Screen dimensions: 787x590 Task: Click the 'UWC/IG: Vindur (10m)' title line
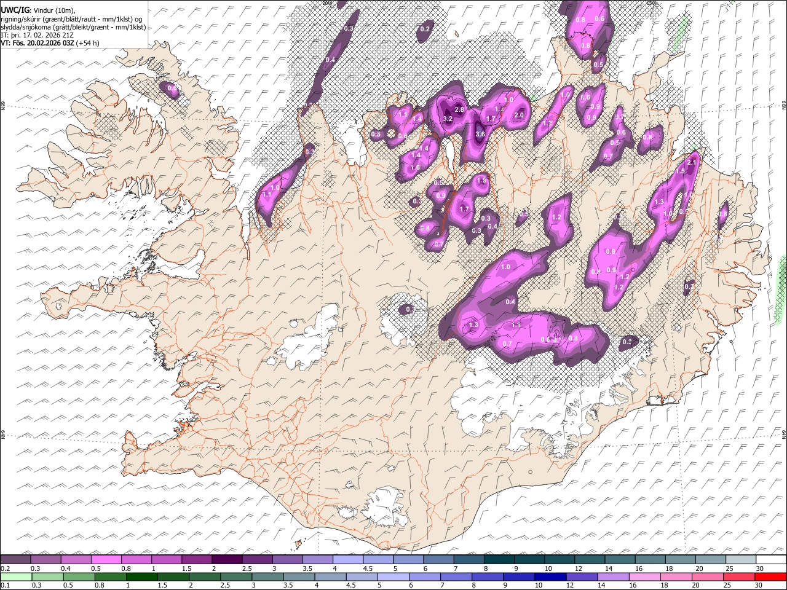click(38, 10)
